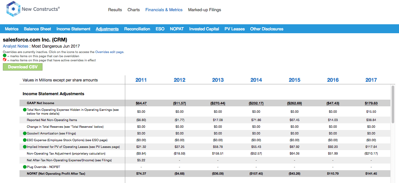Click the 2012 column header
The image size is (399, 183).
click(180, 80)
